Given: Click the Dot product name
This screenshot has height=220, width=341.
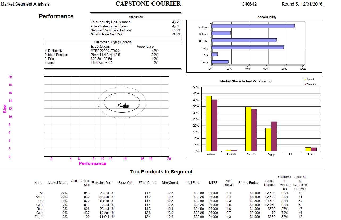Looking at the screenshot, I should (41, 201).
